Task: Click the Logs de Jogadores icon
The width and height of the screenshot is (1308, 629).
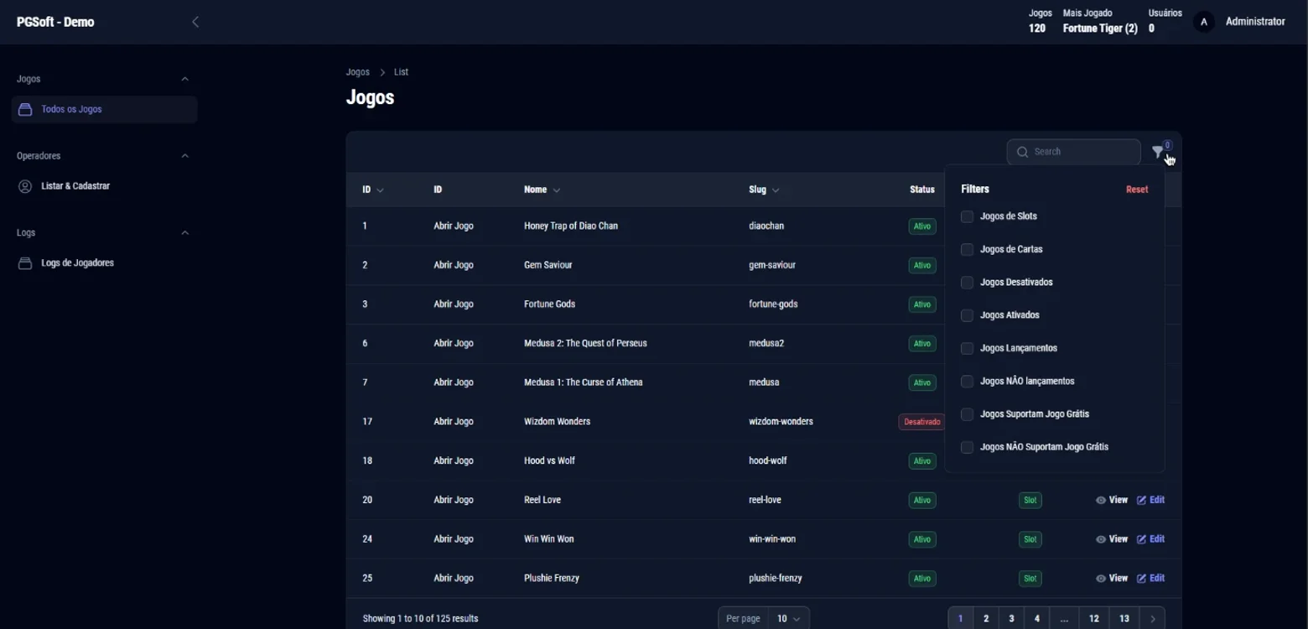Action: point(25,263)
